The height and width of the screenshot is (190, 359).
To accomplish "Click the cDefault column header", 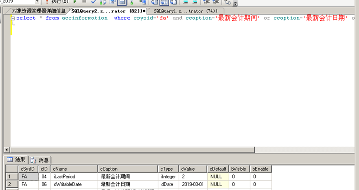I will point(218,169).
